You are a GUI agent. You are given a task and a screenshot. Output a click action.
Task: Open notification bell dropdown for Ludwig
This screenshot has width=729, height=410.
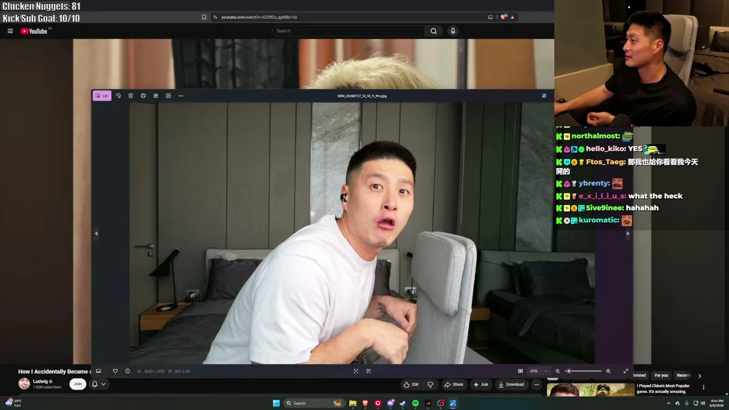pos(98,384)
